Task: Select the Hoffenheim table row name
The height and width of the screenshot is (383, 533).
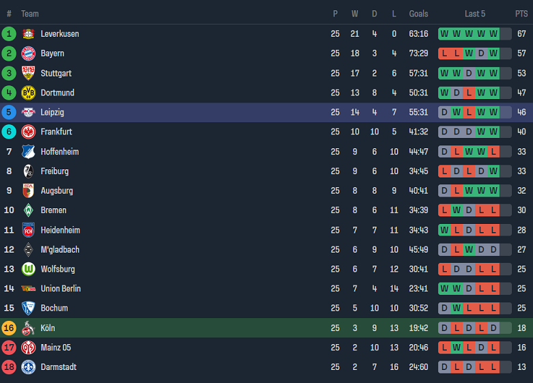Action: [59, 152]
